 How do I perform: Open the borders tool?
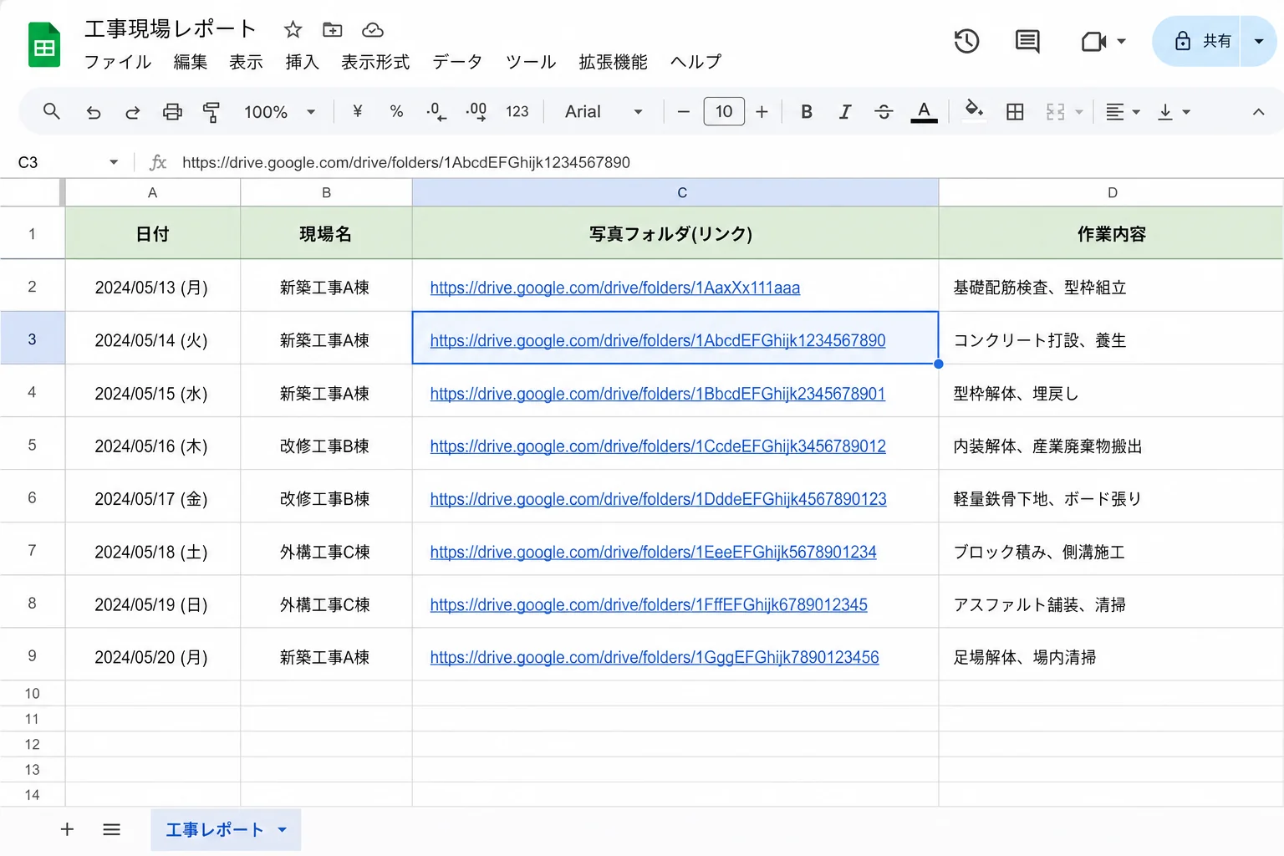coord(1015,112)
